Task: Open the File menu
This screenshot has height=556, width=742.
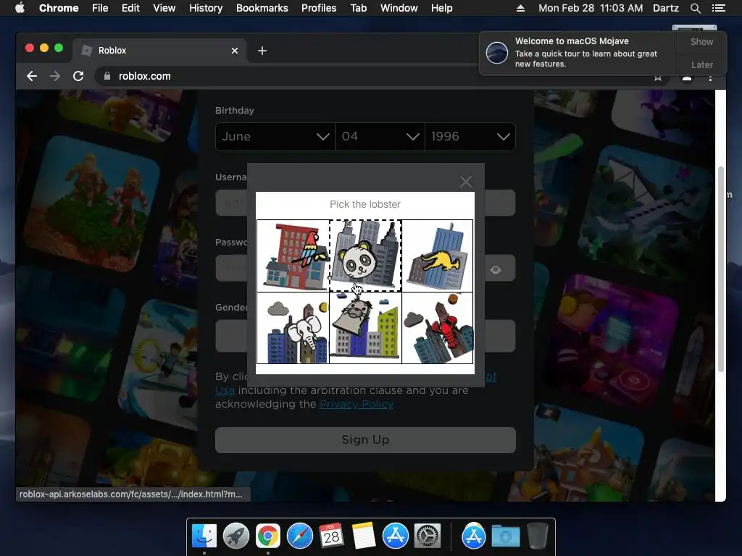Action: (x=100, y=8)
